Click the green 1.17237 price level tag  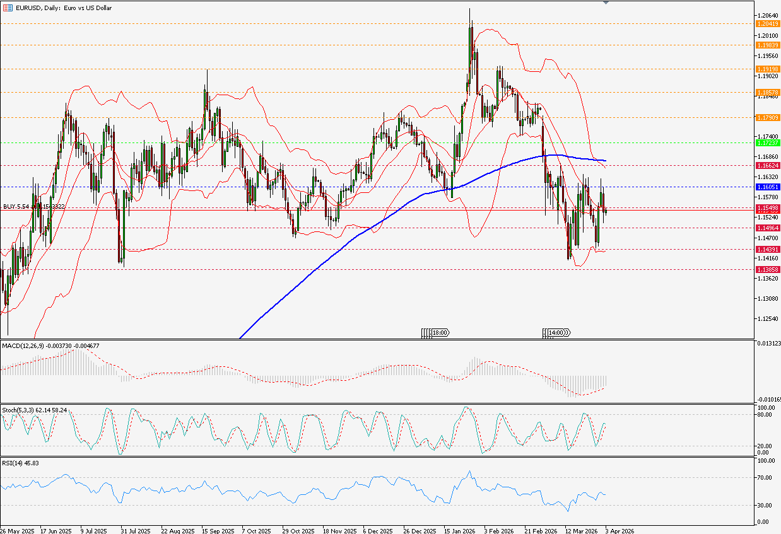(767, 143)
